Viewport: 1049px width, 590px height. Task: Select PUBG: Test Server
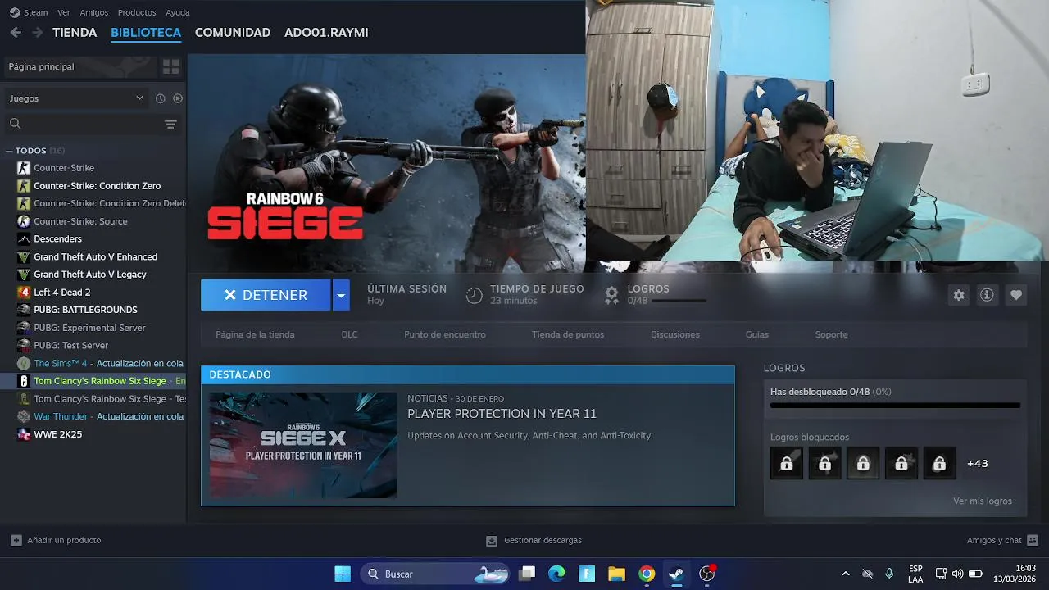click(70, 346)
